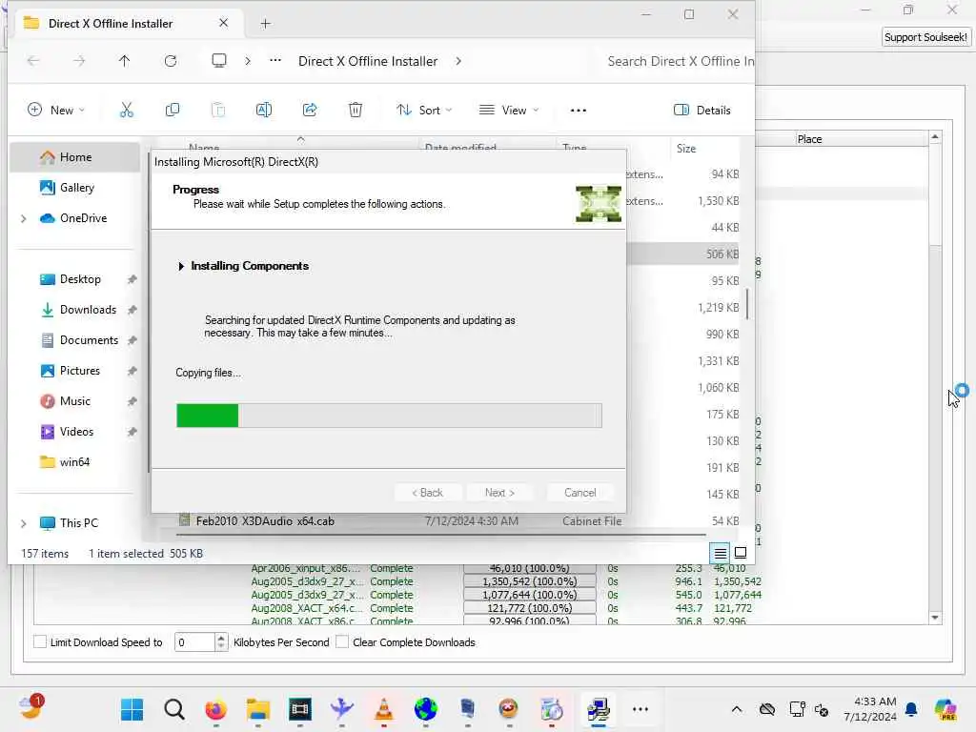The image size is (976, 732).
Task: Go up one folder level
Action: (x=125, y=61)
